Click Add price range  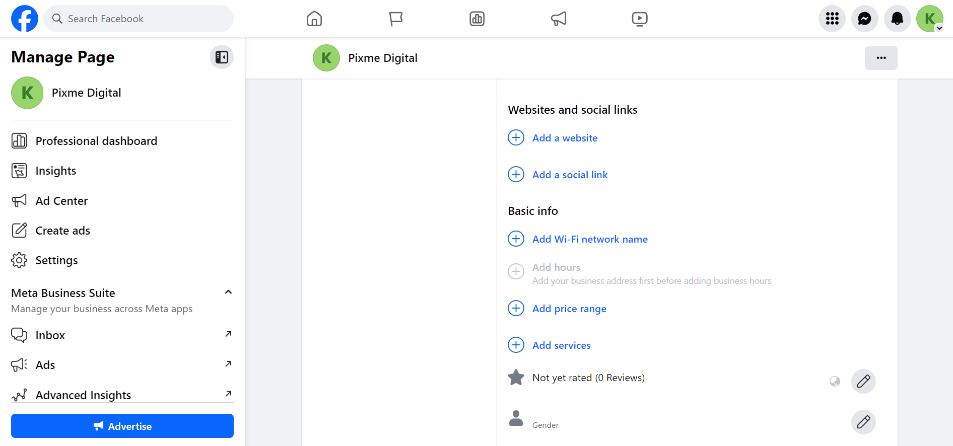[569, 309]
